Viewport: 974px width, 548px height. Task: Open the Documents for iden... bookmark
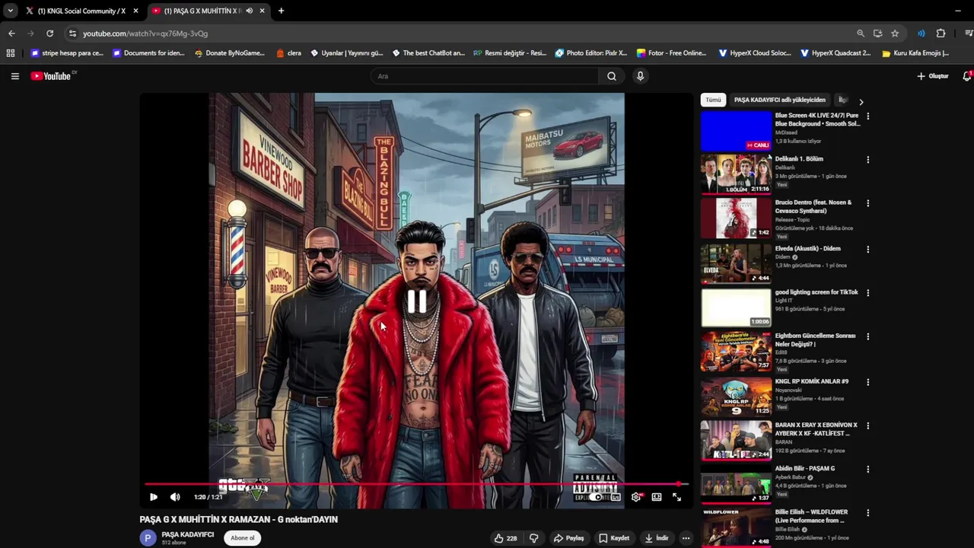[148, 53]
